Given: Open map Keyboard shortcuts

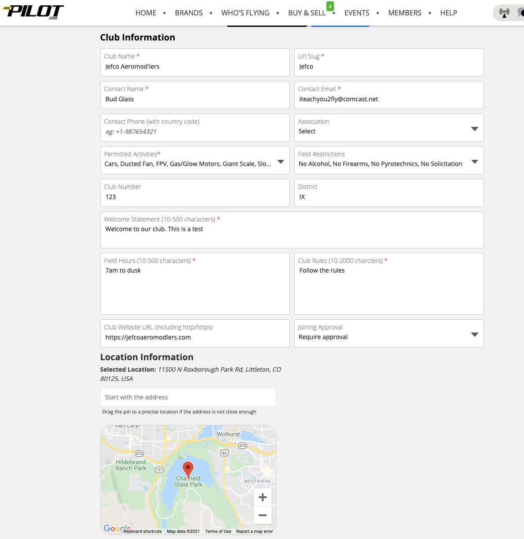Looking at the screenshot, I should click(x=143, y=531).
